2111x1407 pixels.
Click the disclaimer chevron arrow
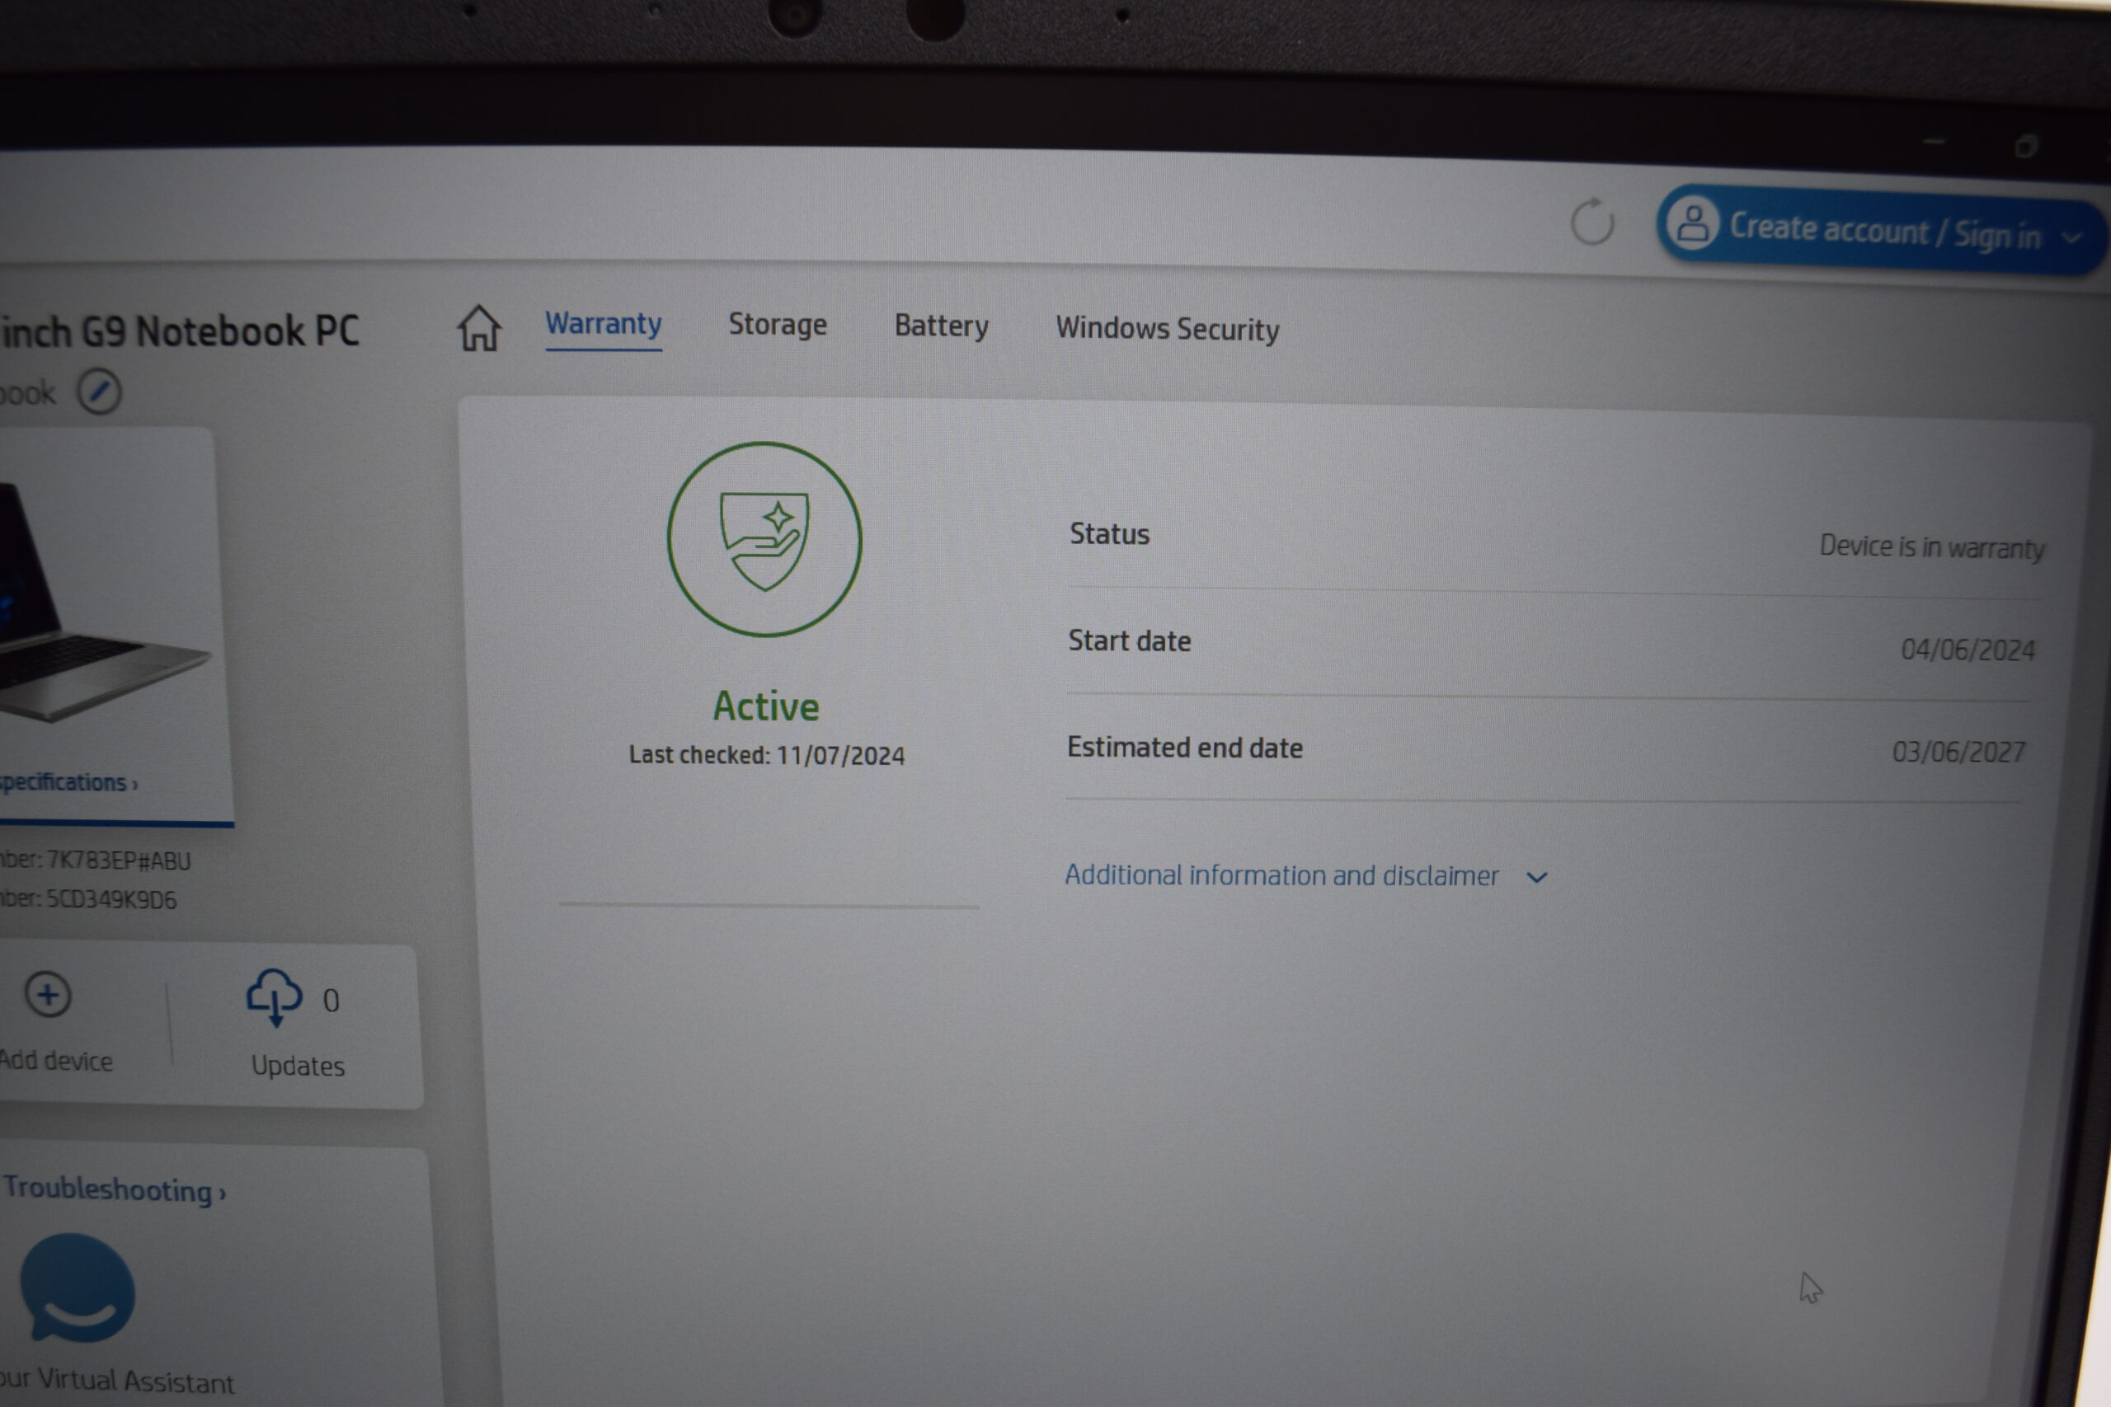coord(1536,877)
